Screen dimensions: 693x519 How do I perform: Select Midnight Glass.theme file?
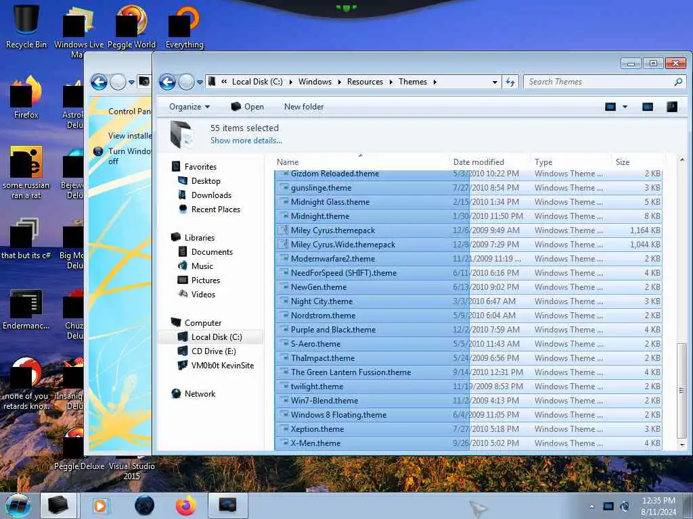[468, 201]
